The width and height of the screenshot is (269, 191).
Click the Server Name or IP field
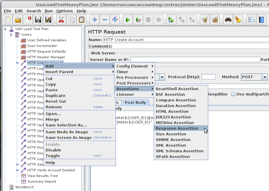[195, 60]
